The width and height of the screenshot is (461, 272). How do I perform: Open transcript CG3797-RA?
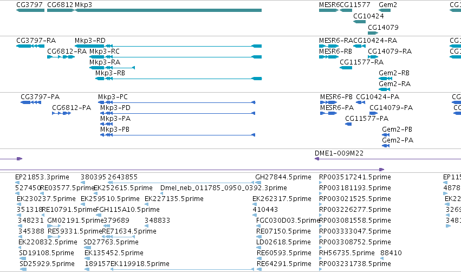[30, 46]
